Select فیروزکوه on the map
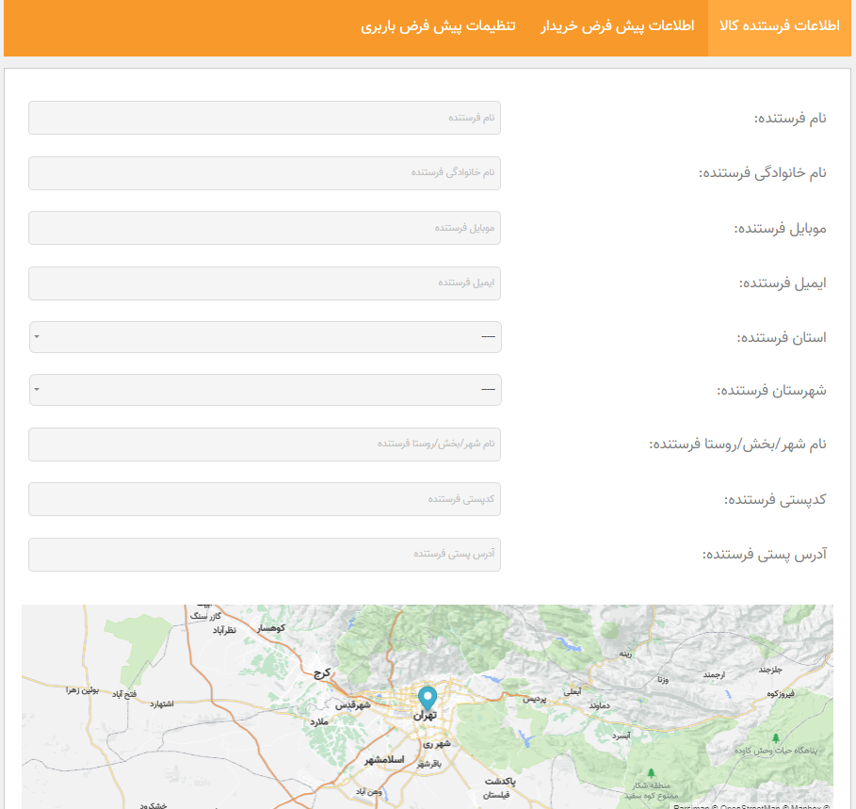This screenshot has height=809, width=856. point(783,694)
